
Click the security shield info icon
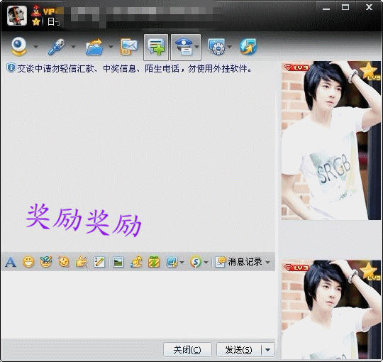(x=11, y=68)
